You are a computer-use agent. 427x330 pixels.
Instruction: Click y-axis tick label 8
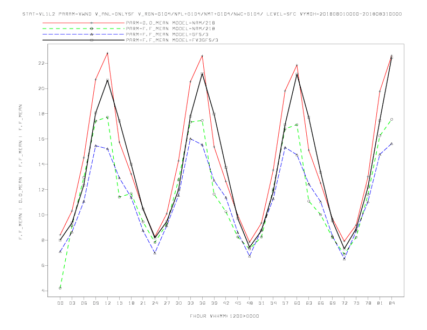(43, 240)
